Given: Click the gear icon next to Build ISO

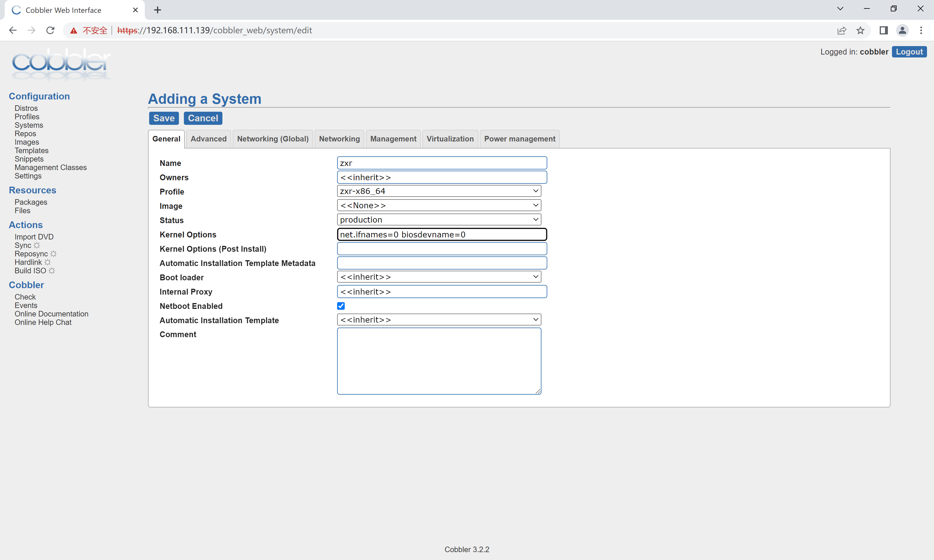Looking at the screenshot, I should (52, 271).
